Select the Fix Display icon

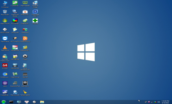coord(15,22)
